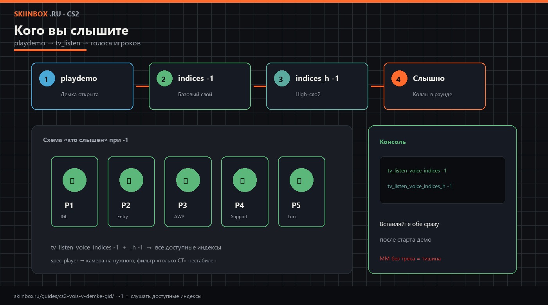This screenshot has height=305, width=548.
Task: Click the SKIINBOX.RU logo text
Action: point(47,14)
